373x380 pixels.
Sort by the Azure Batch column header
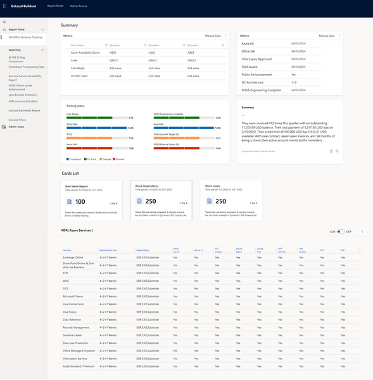coord(239,250)
